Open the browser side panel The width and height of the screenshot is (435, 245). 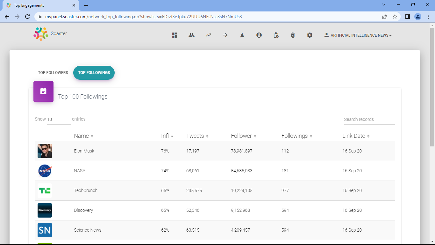(407, 17)
